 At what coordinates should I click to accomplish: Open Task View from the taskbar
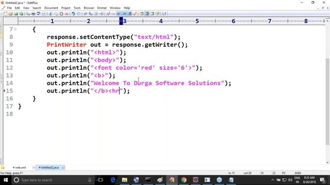coord(101,180)
